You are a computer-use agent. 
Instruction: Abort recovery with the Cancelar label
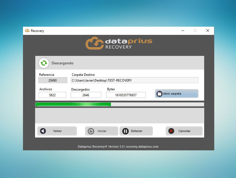click(x=184, y=131)
